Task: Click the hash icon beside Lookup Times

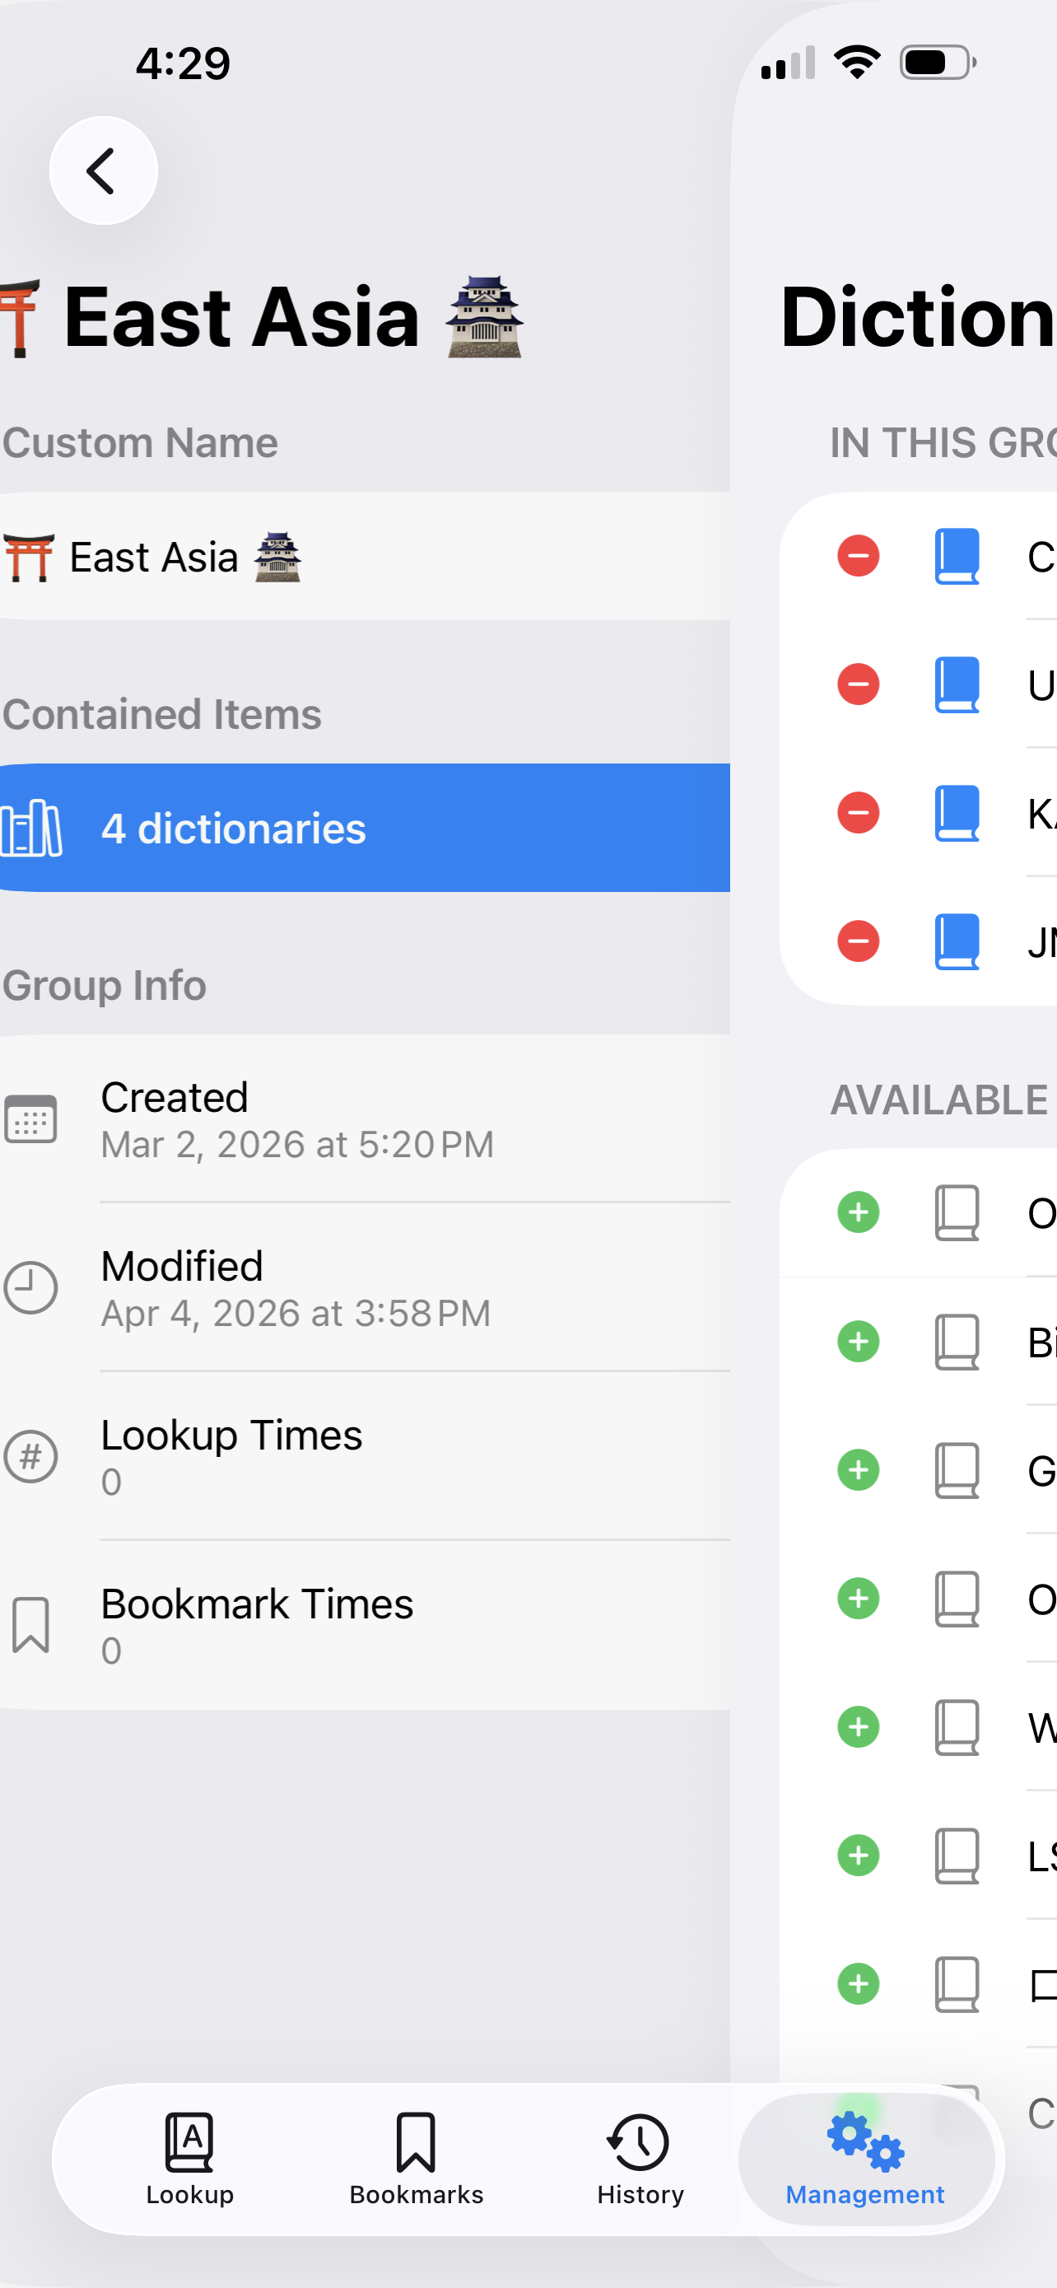Action: coord(31,1457)
